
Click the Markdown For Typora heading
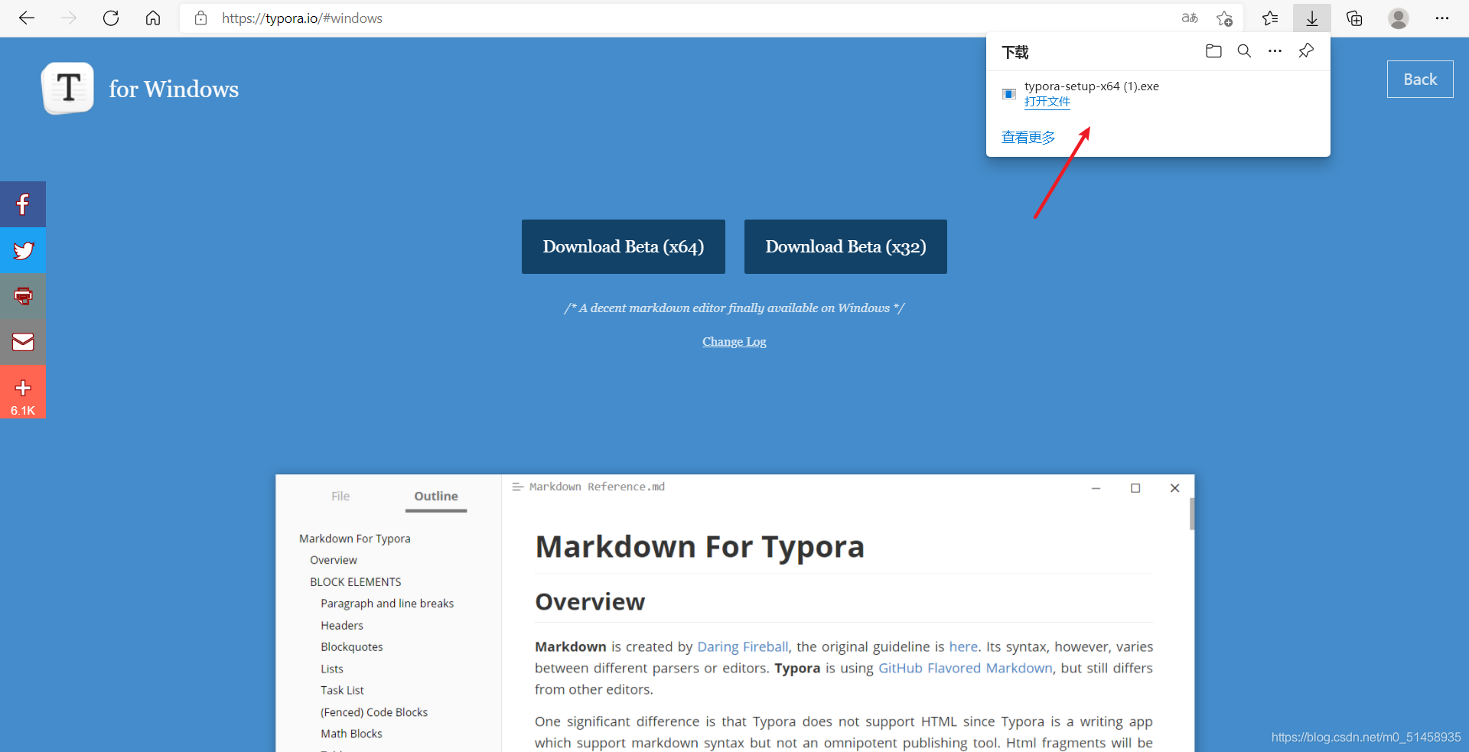pos(699,546)
